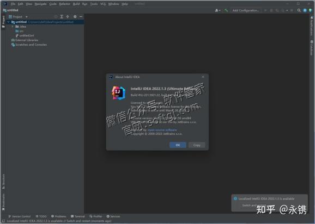315x224 pixels.
Task: Open the Navigate menu
Action: pyautogui.click(x=40, y=4)
